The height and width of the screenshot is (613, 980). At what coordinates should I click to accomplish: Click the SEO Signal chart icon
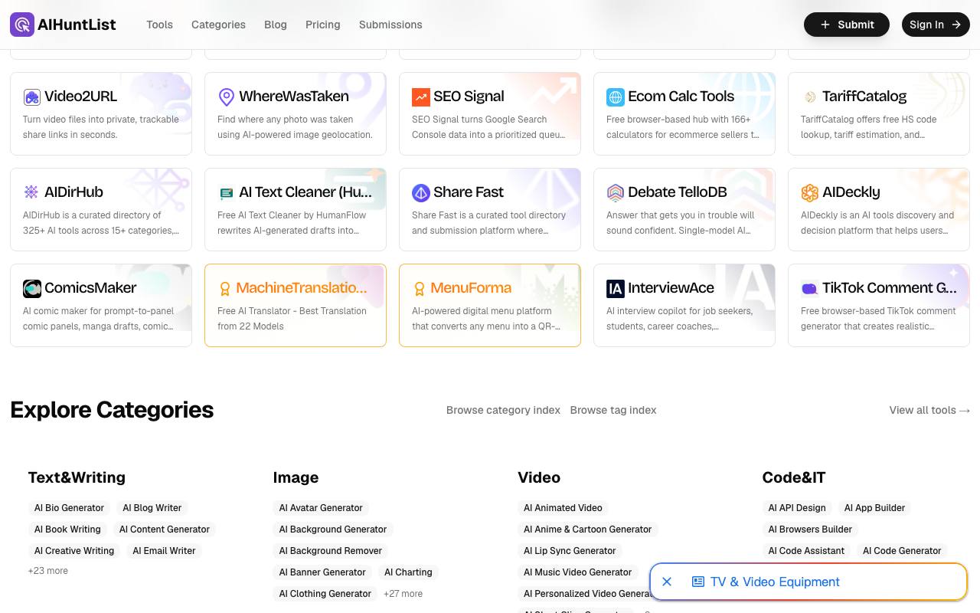pos(421,97)
